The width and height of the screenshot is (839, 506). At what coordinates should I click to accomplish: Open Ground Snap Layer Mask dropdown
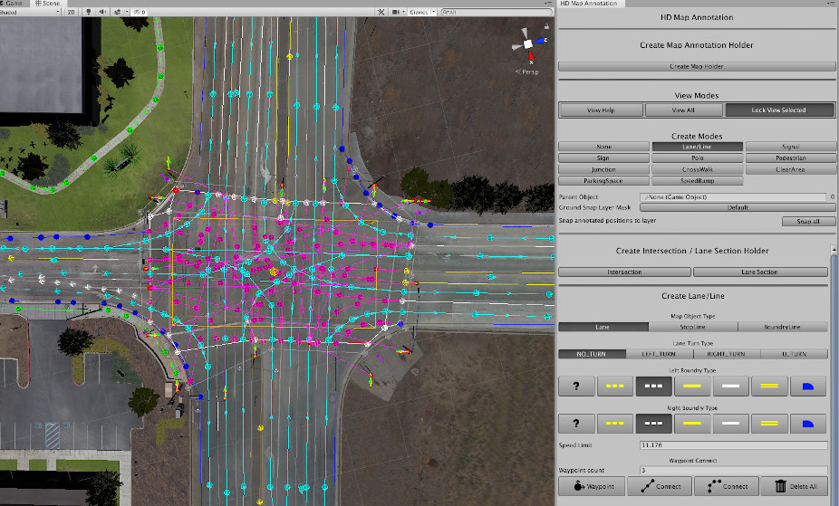click(738, 207)
